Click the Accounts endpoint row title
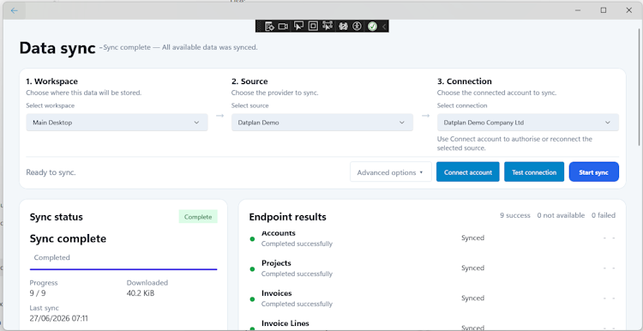The image size is (643, 331). tap(279, 233)
